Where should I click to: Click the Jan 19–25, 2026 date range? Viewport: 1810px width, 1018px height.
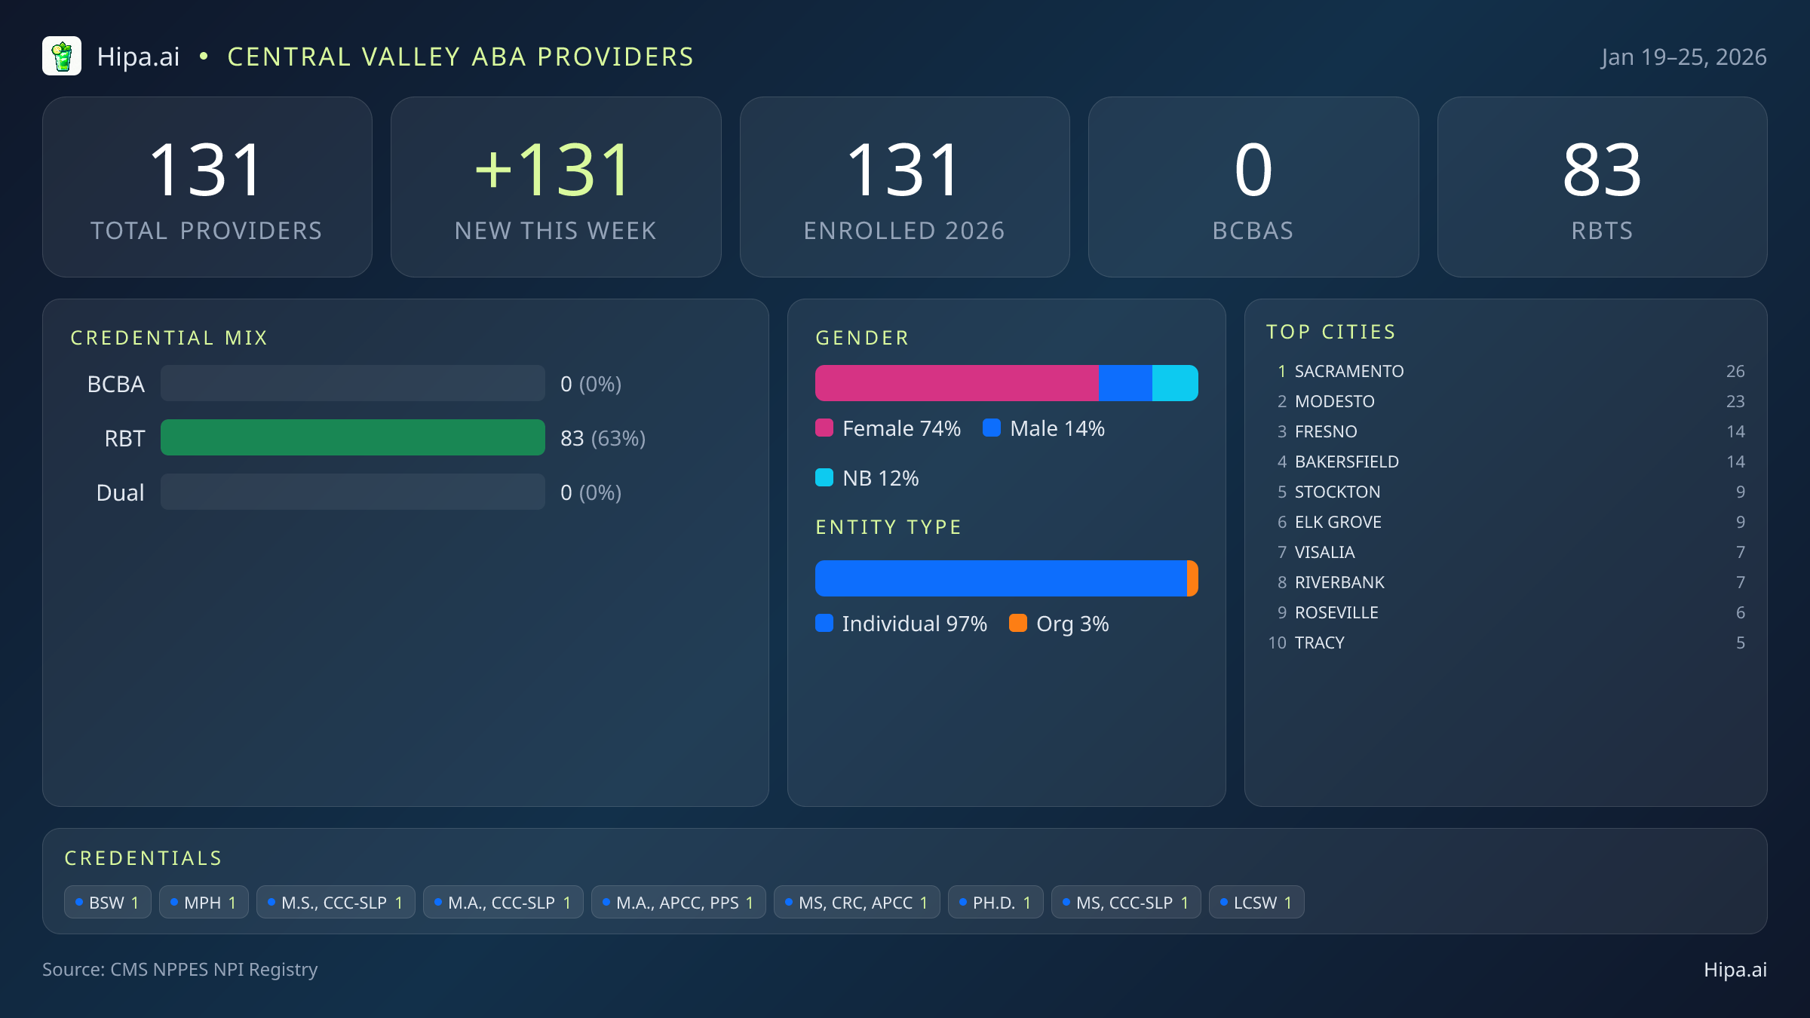click(1683, 57)
